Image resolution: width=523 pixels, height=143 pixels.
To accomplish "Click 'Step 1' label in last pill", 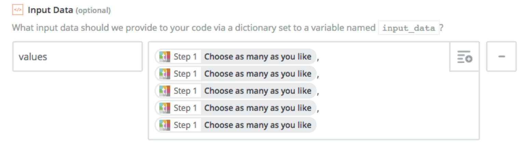I will 185,125.
